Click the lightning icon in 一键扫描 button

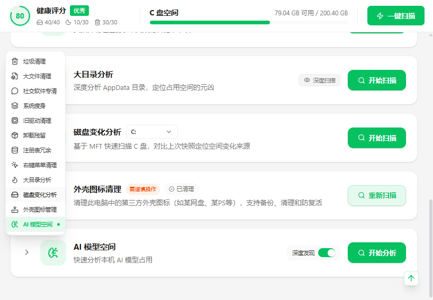tap(380, 16)
